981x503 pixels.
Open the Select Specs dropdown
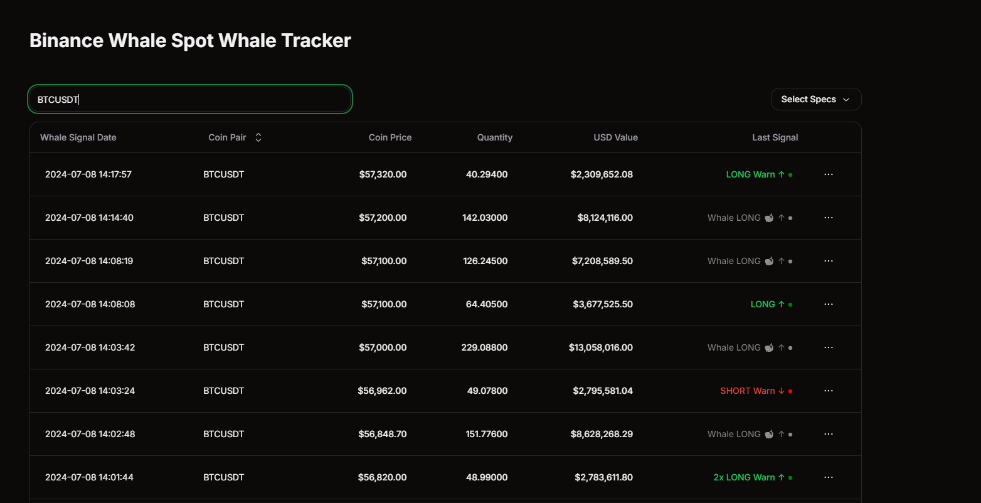pyautogui.click(x=815, y=99)
